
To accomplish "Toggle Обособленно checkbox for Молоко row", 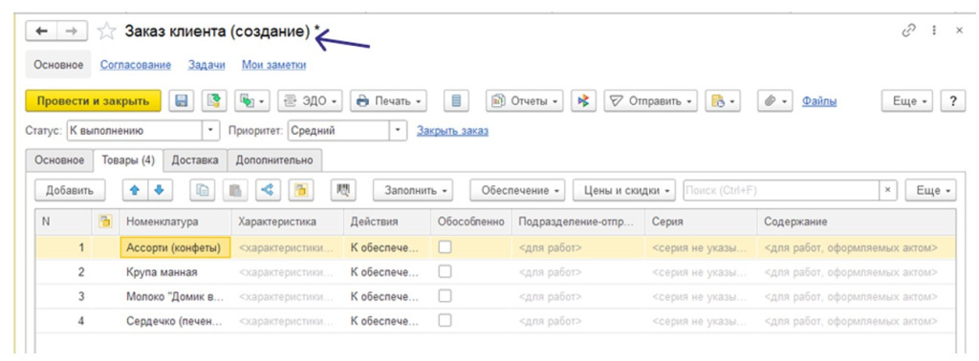I will (x=445, y=296).
